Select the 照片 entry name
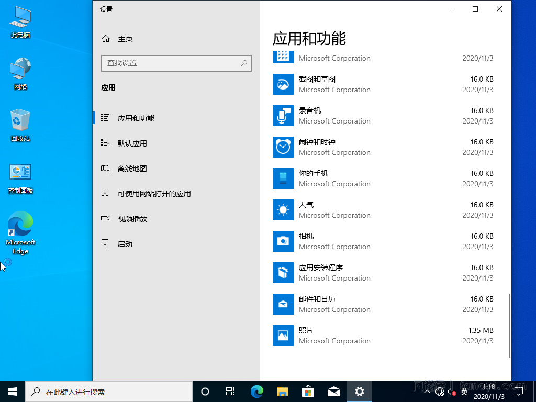Image resolution: width=536 pixels, height=402 pixels. click(306, 331)
